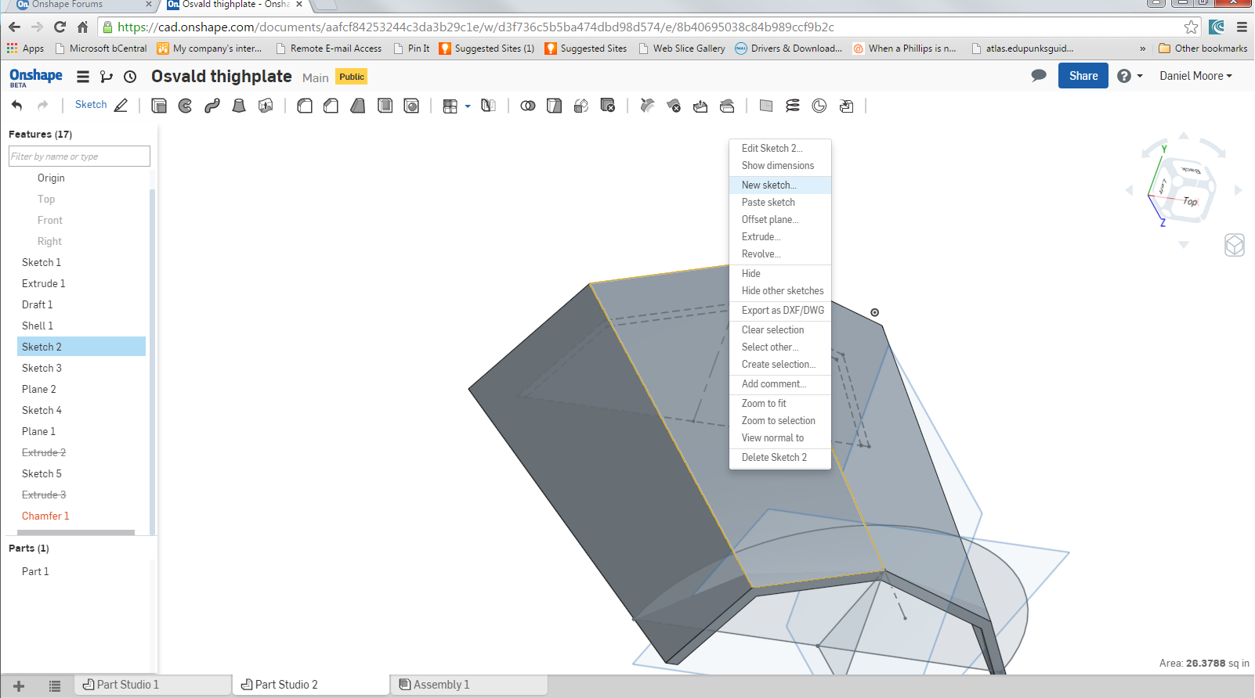The width and height of the screenshot is (1255, 698).
Task: Select the Modify fillet tool icon
Action: 647,106
